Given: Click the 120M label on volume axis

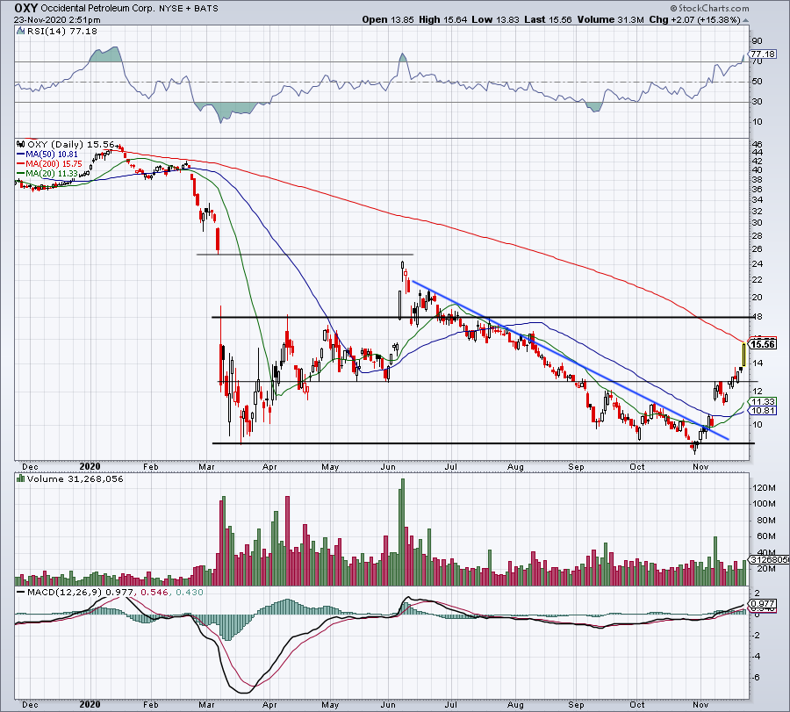Looking at the screenshot, I should 765,488.
